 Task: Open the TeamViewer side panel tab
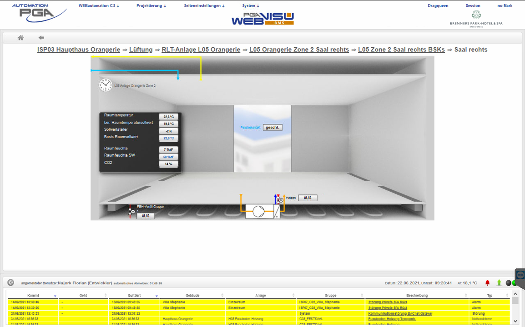520,275
